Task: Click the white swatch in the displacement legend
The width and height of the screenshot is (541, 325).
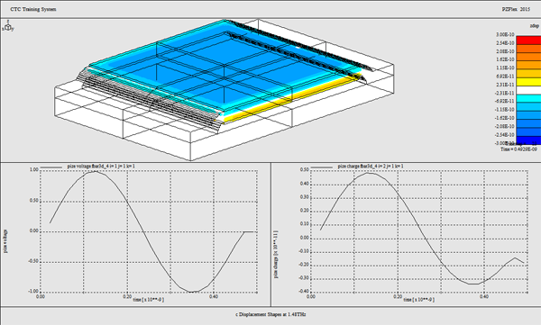Action: pos(528,90)
